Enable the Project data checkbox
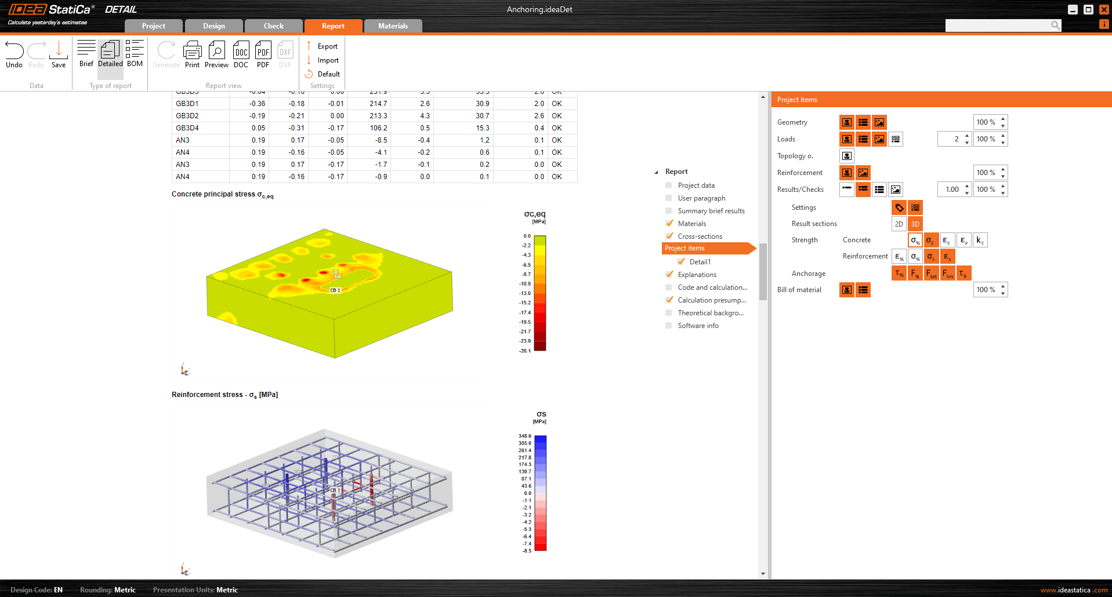This screenshot has width=1112, height=597. (669, 185)
